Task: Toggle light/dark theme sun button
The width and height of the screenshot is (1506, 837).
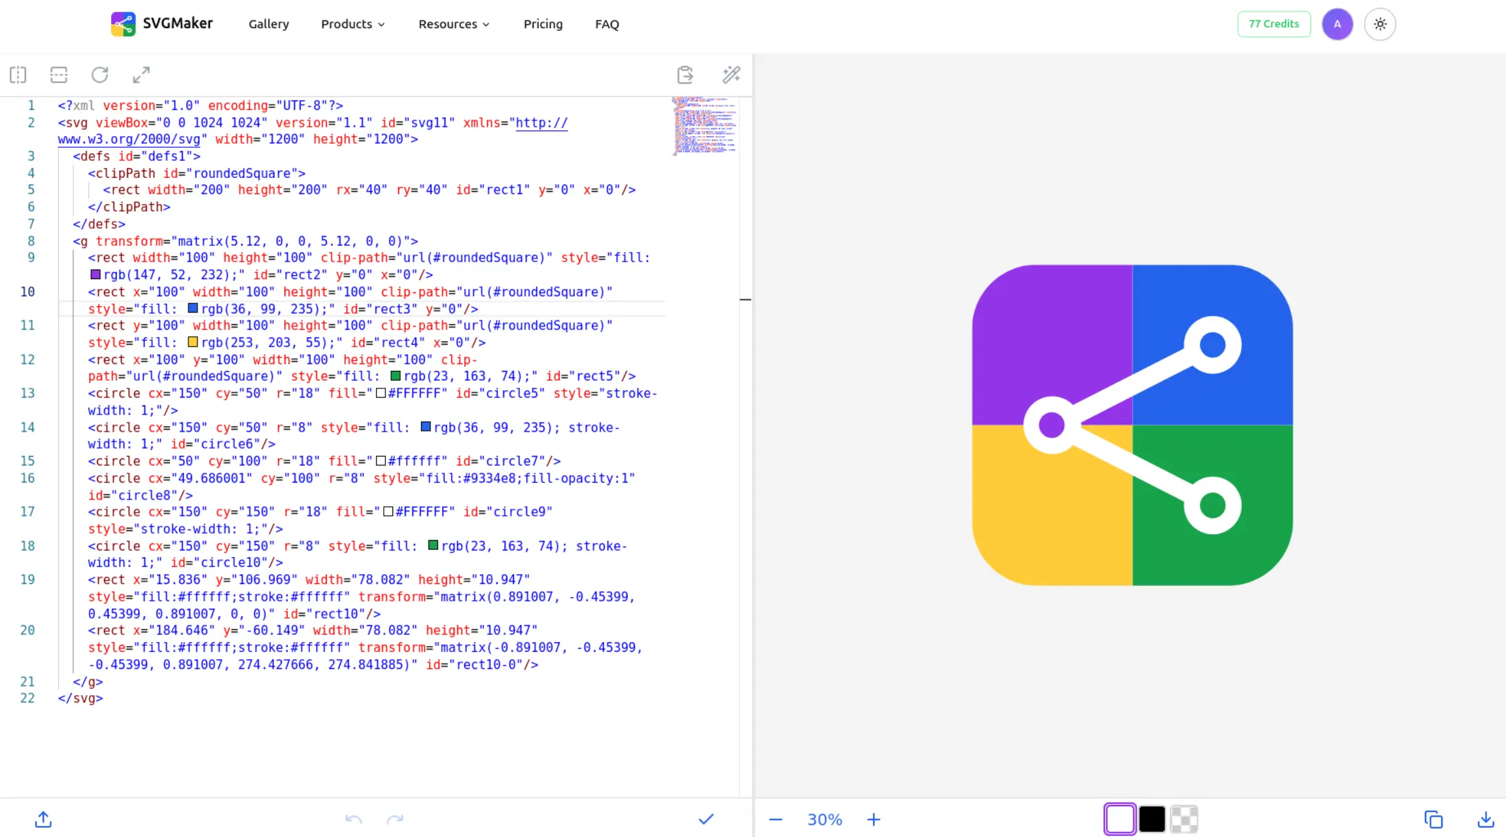Action: [x=1380, y=24]
